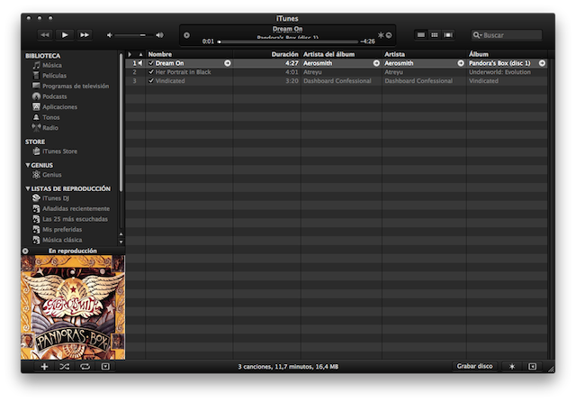Start playback with the play button
Image resolution: width=576 pixels, height=402 pixels.
[65, 35]
